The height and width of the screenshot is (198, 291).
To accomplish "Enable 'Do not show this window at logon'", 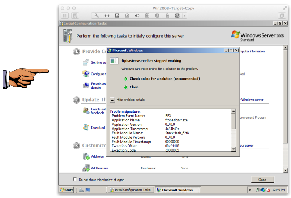I will [75, 179].
